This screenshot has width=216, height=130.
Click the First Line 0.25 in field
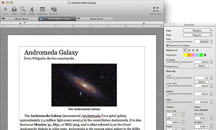(x=174, y=115)
